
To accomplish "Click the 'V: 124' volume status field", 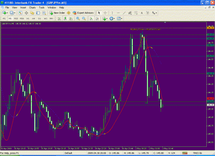I will point(171,153).
